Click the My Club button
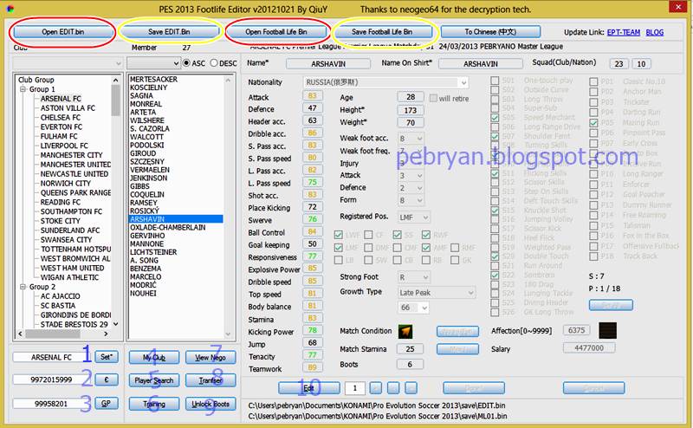 pyautogui.click(x=154, y=357)
